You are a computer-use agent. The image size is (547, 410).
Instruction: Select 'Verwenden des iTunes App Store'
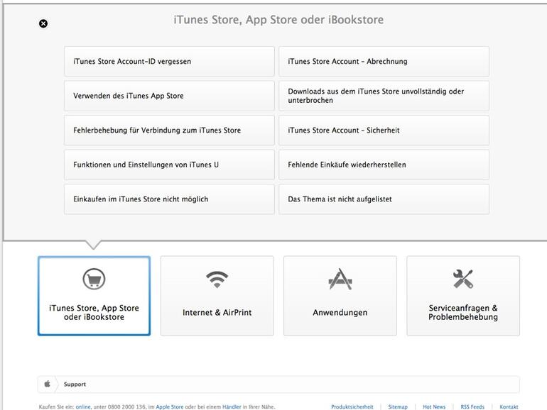coord(169,96)
